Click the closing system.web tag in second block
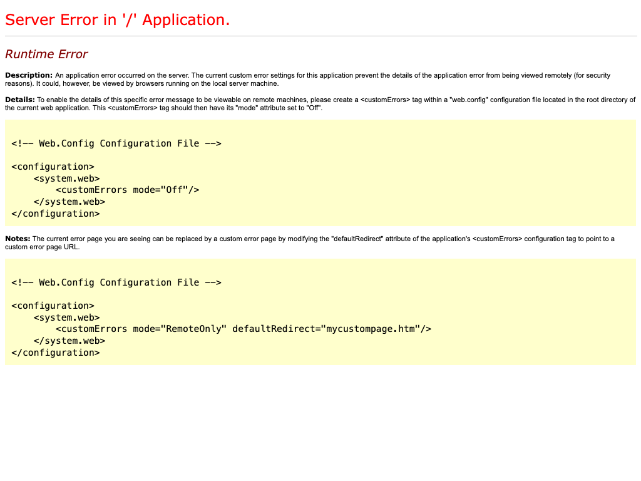The image size is (641, 481). point(69,341)
